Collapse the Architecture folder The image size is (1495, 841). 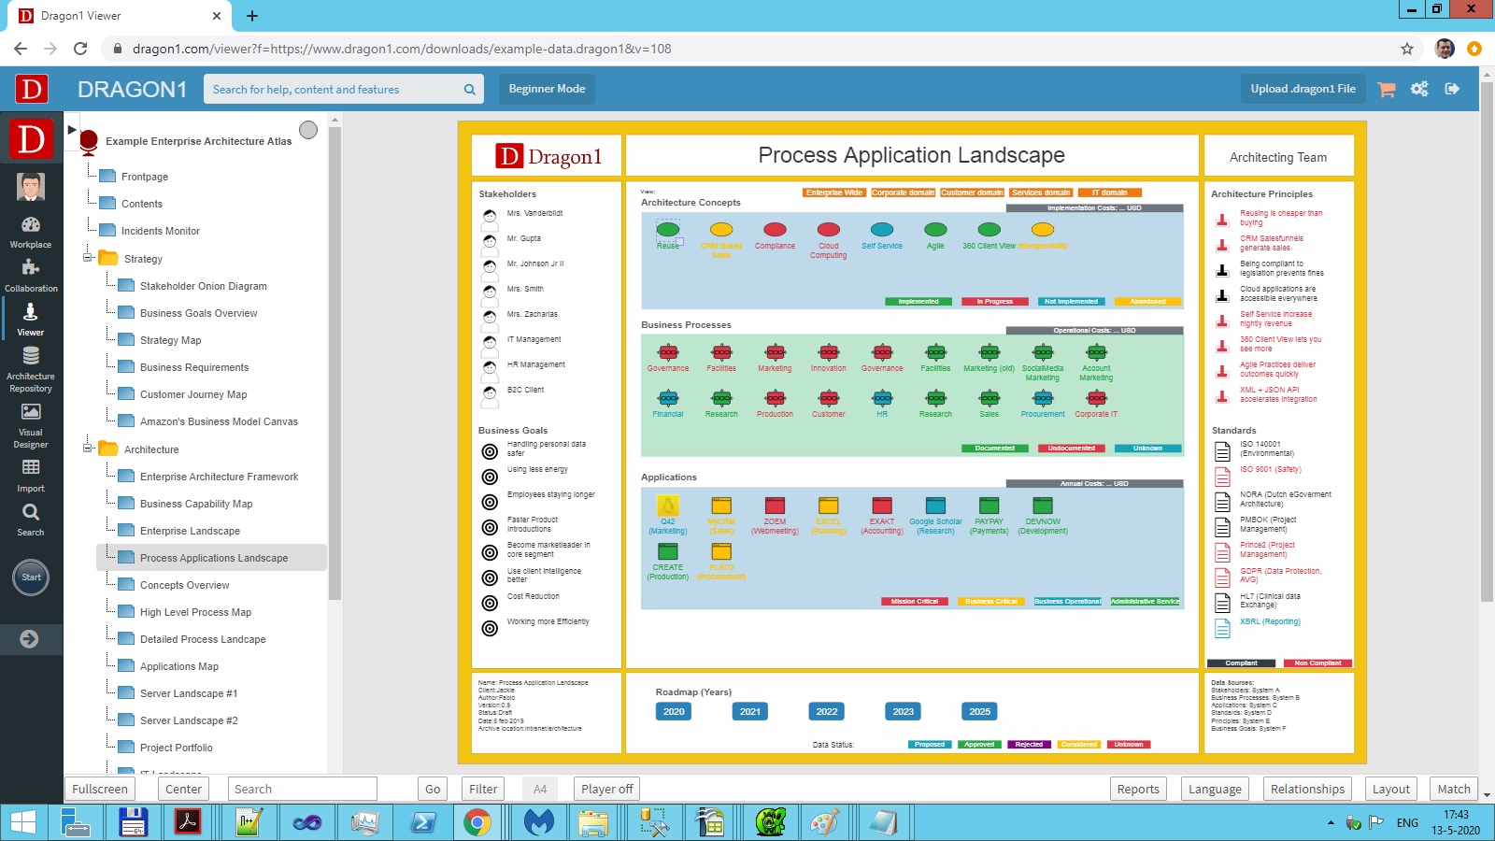point(87,449)
